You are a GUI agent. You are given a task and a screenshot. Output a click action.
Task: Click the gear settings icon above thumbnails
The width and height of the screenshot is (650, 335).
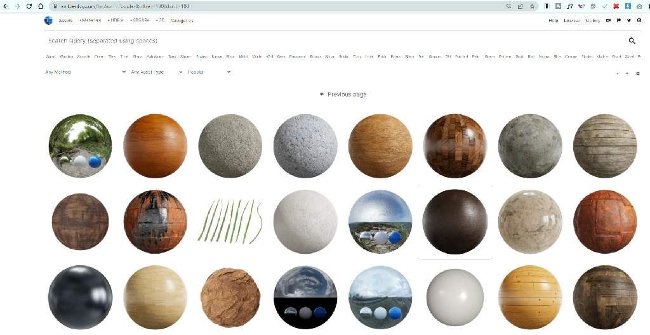[637, 74]
